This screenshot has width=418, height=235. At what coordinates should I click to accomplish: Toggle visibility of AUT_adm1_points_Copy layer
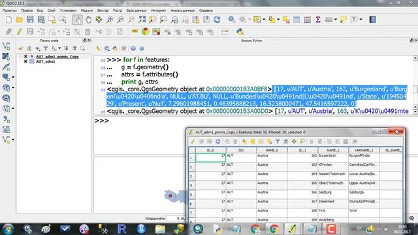[x=25, y=57]
